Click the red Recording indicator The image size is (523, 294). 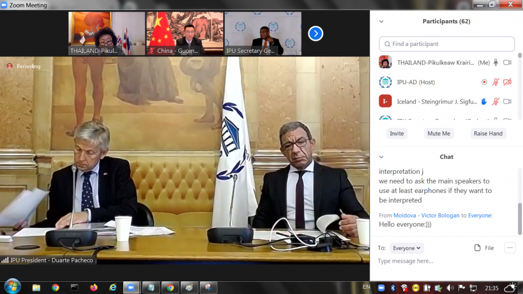(x=9, y=66)
